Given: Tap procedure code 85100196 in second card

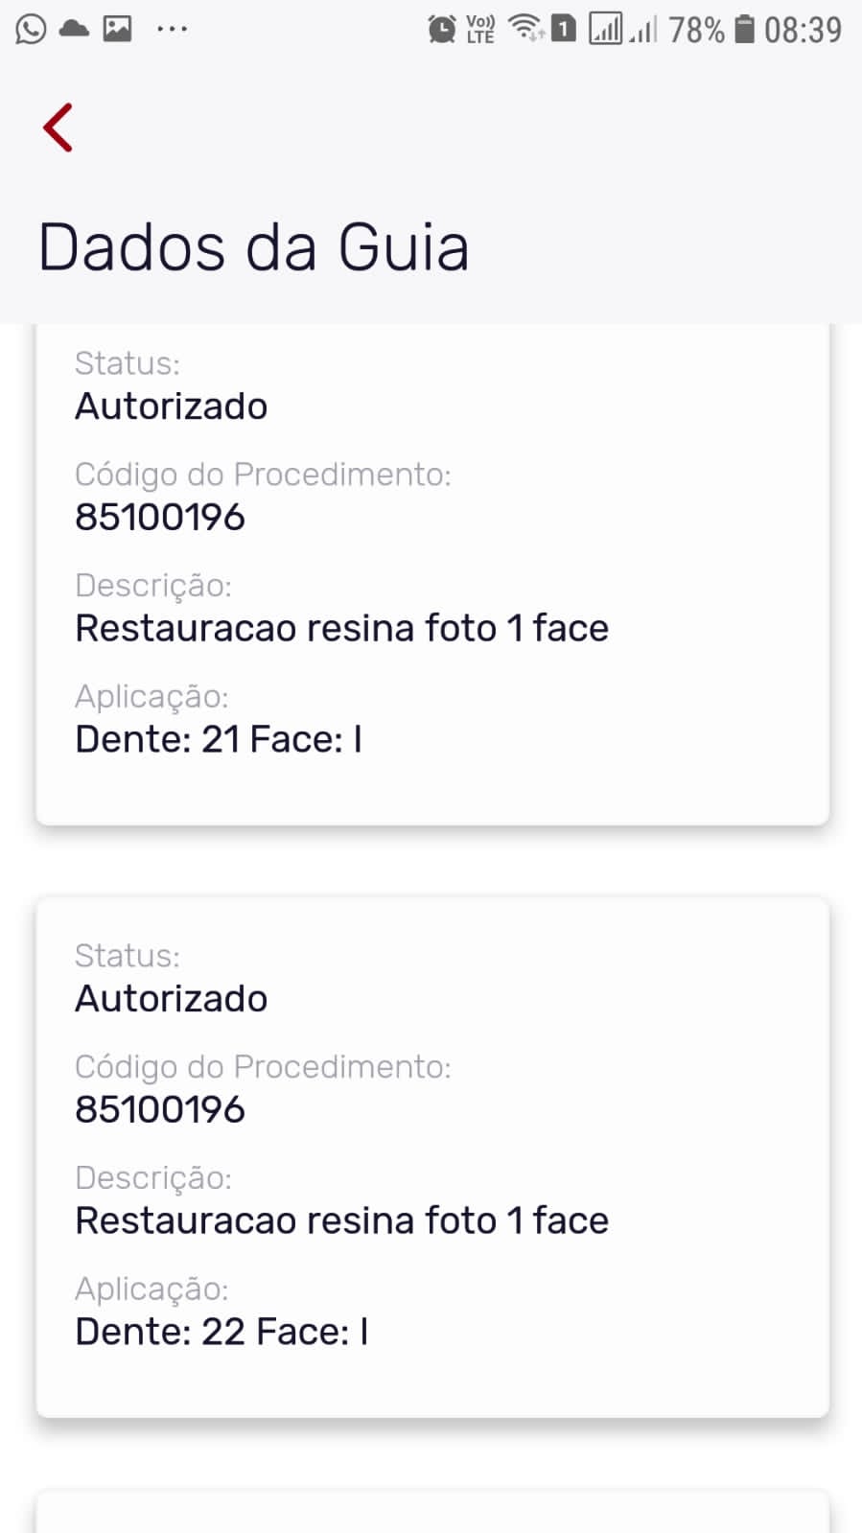Looking at the screenshot, I should click(x=160, y=1110).
